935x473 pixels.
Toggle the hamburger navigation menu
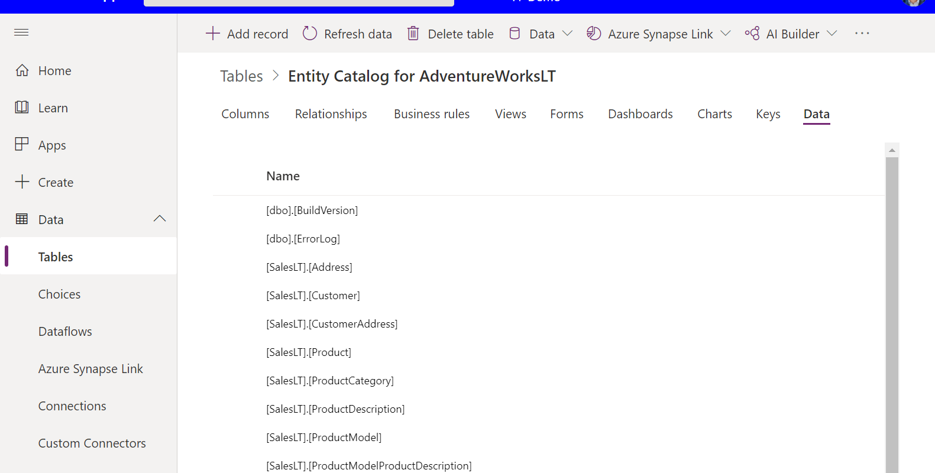[x=21, y=32]
